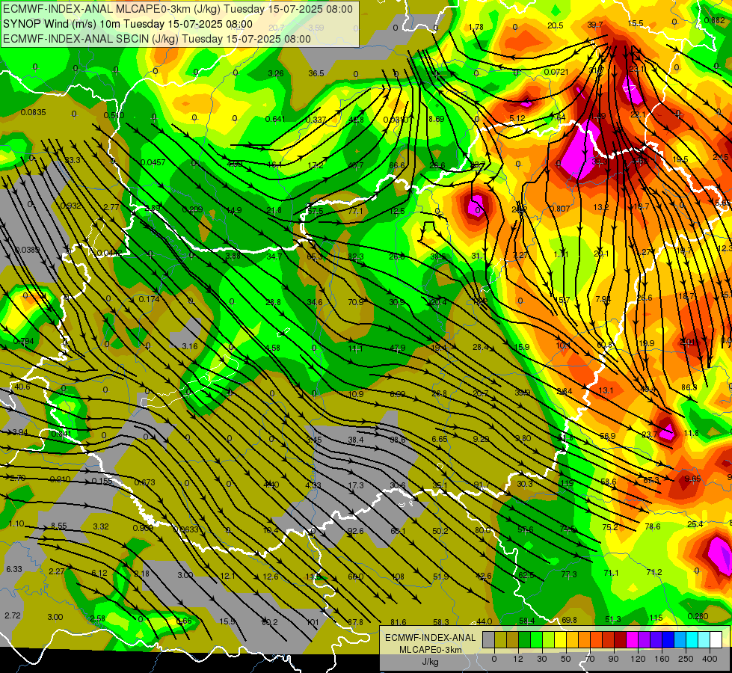Click the map value 0.882
Image resolution: width=732 pixels, height=673 pixels.
(715, 20)
